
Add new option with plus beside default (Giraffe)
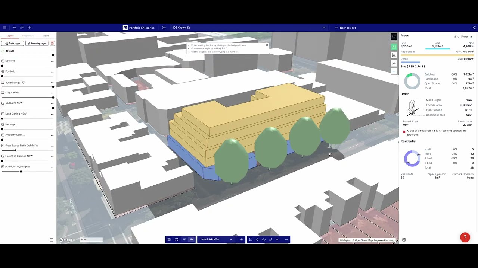(x=241, y=239)
